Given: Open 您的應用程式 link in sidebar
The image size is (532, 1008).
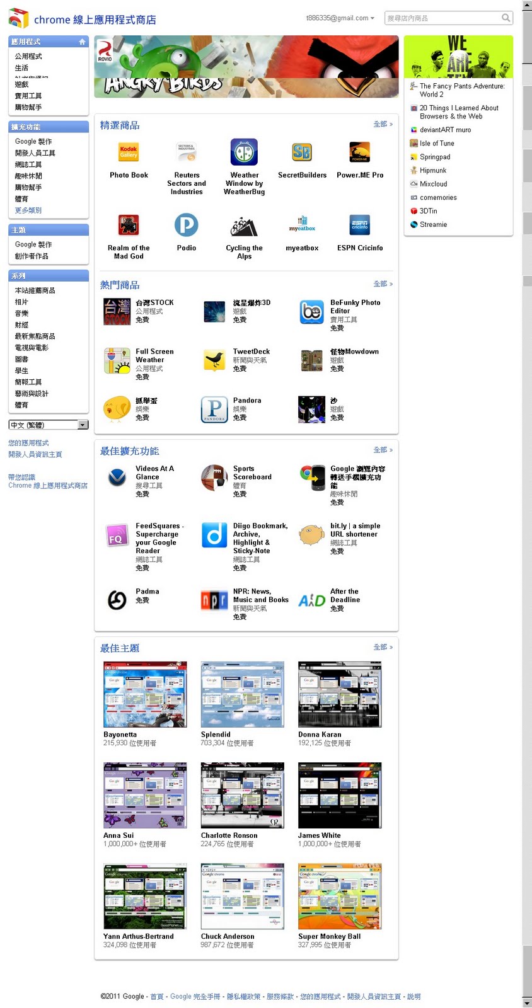Looking at the screenshot, I should click(x=28, y=443).
